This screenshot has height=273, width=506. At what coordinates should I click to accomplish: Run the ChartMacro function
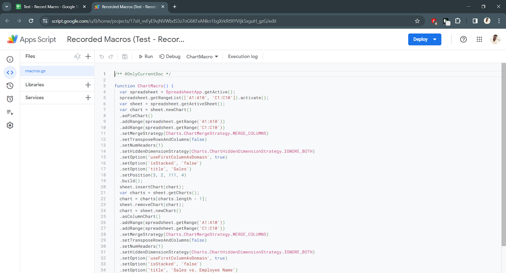[x=146, y=57]
